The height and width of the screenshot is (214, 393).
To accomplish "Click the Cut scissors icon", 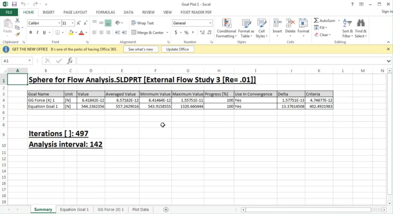I will (x=17, y=21).
